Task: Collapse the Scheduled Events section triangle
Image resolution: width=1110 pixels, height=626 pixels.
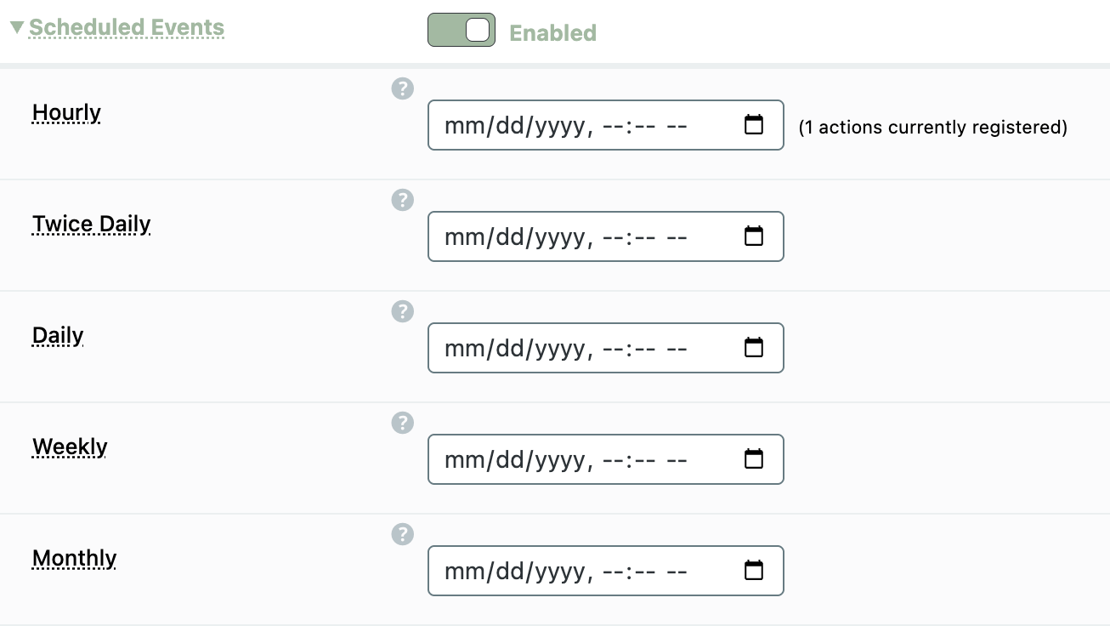Action: click(x=16, y=28)
